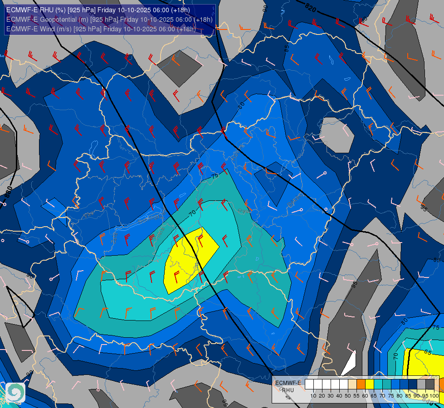This screenshot has width=444, height=408.
Task: Pick the yellow 60–65 legend swatch
Action: click(370, 384)
